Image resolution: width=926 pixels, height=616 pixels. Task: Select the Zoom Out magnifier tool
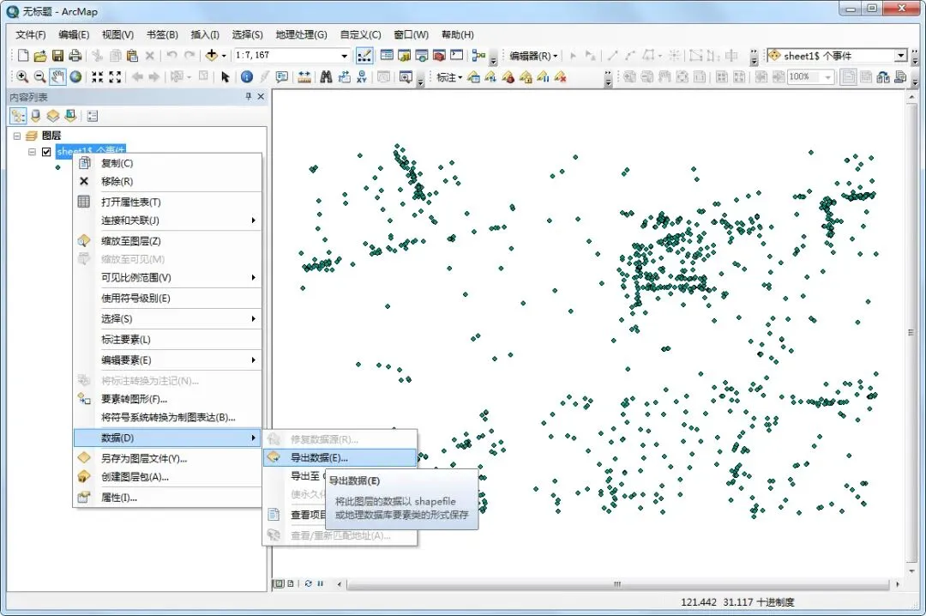(x=39, y=77)
